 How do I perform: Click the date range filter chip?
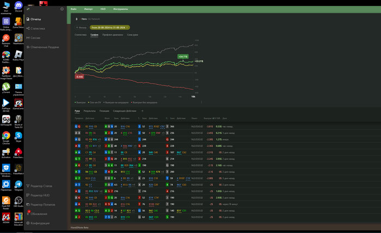[x=109, y=27]
